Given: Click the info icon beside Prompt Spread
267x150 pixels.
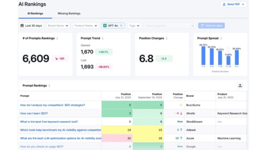Looking at the screenshot, I should point(221,38).
